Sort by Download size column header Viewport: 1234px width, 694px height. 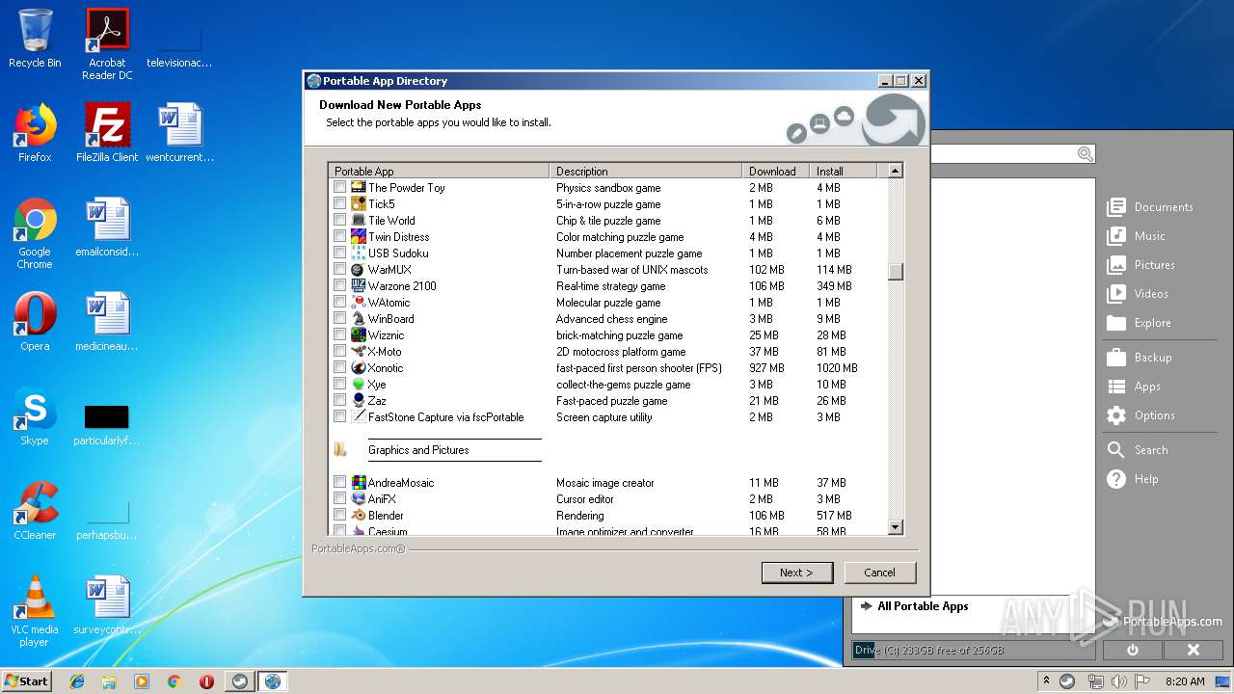(x=776, y=171)
